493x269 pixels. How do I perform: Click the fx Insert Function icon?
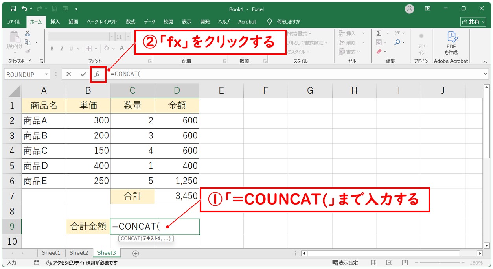coord(97,74)
